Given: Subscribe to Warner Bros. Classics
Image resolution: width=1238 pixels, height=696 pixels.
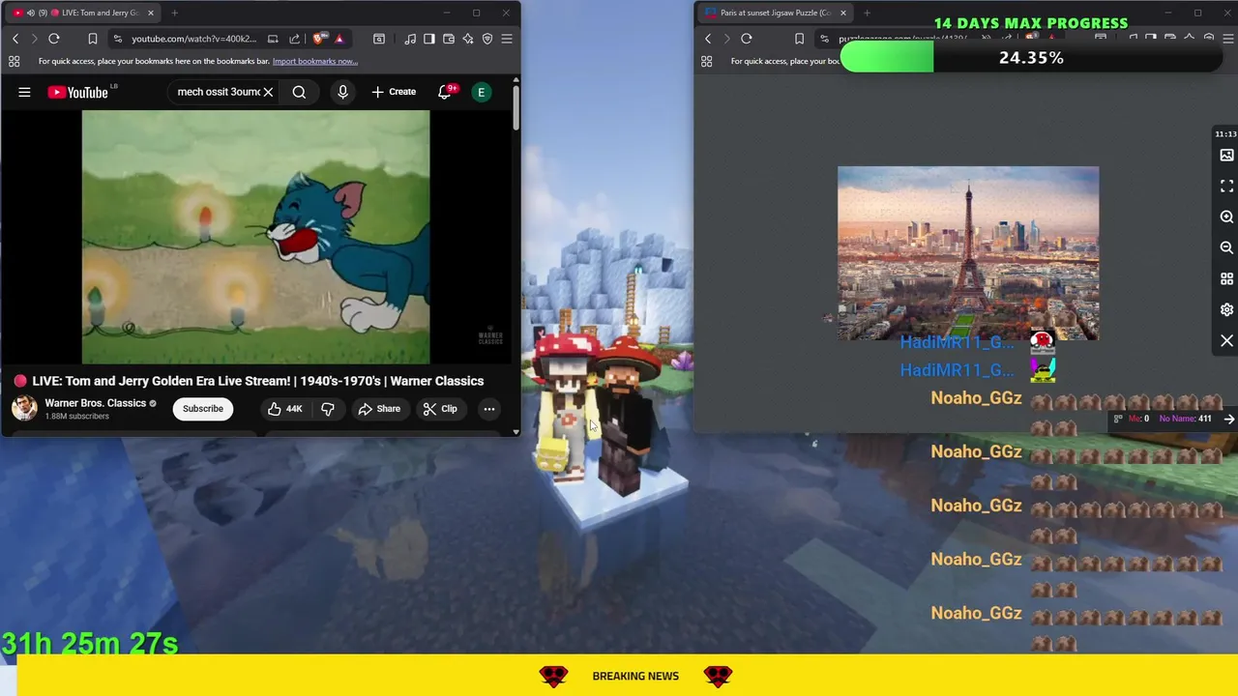Looking at the screenshot, I should 203,408.
